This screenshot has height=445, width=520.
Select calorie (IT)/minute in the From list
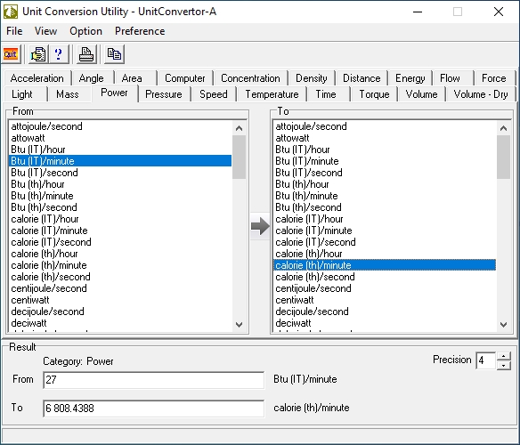tap(120, 231)
